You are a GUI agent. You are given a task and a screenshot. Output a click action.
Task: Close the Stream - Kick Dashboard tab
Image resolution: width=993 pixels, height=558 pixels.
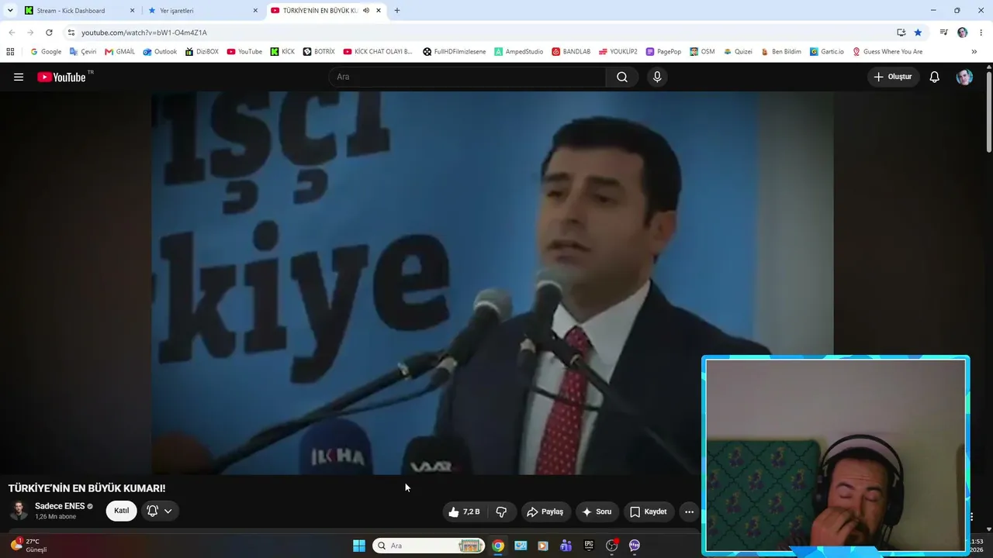pyautogui.click(x=132, y=11)
